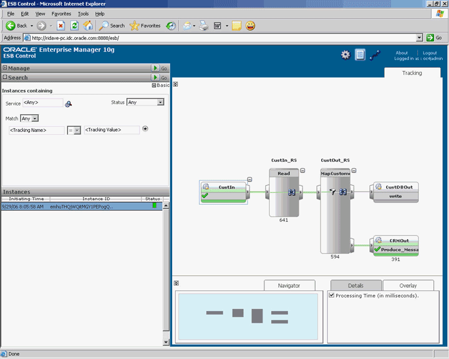This screenshot has width=449, height=359.
Task: Click the Print toolbar icon
Action: pos(204,26)
